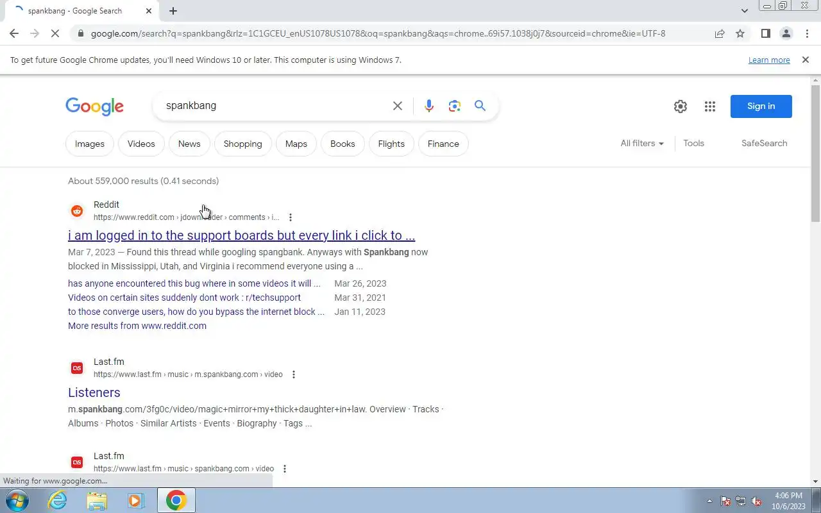Filter results by Videos
Viewport: 821px width, 513px height.
141,144
